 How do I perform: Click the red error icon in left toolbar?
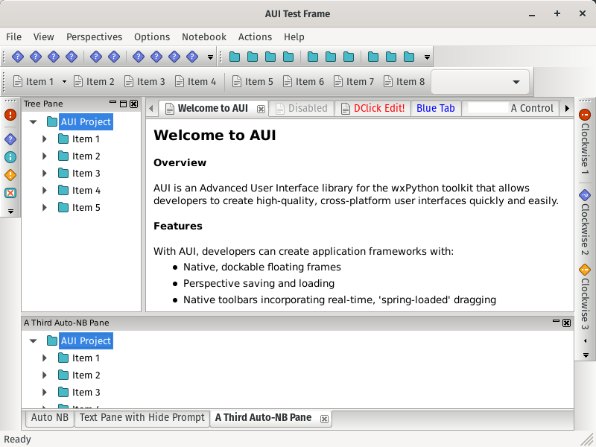[x=10, y=115]
